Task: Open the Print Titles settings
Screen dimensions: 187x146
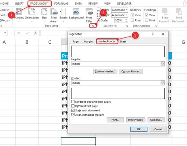Action: coord(89,15)
